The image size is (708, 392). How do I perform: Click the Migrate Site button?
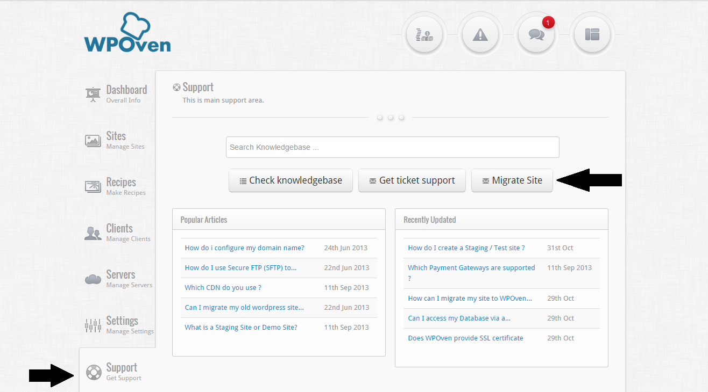click(512, 180)
